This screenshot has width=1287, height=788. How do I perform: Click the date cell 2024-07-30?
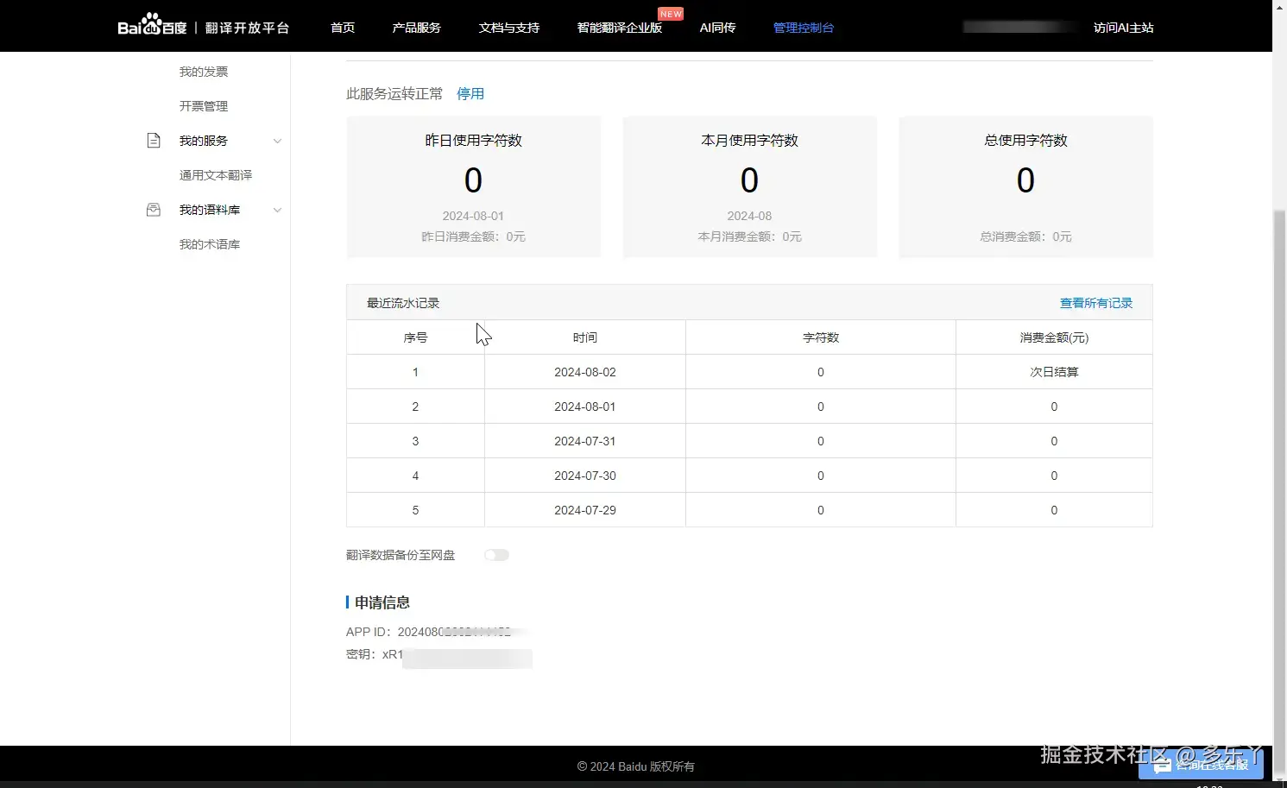pos(585,476)
